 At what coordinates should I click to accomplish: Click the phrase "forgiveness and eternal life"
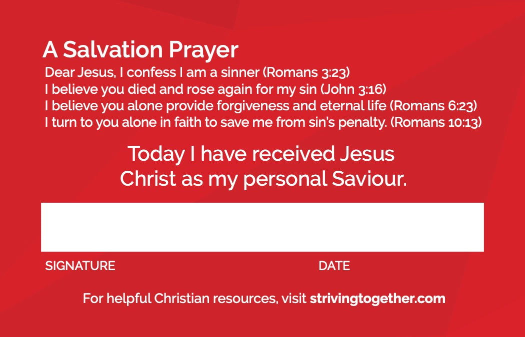(320, 106)
